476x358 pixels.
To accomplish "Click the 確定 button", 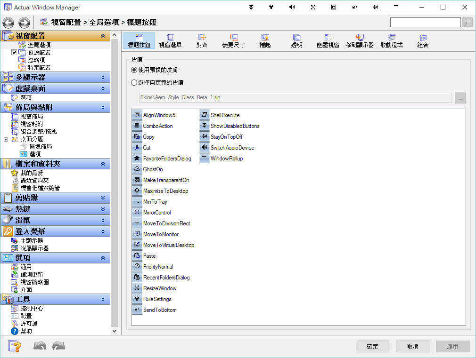I will (373, 346).
